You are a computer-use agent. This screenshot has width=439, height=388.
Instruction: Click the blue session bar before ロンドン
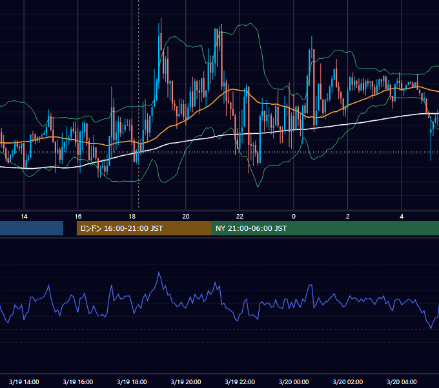(x=32, y=228)
